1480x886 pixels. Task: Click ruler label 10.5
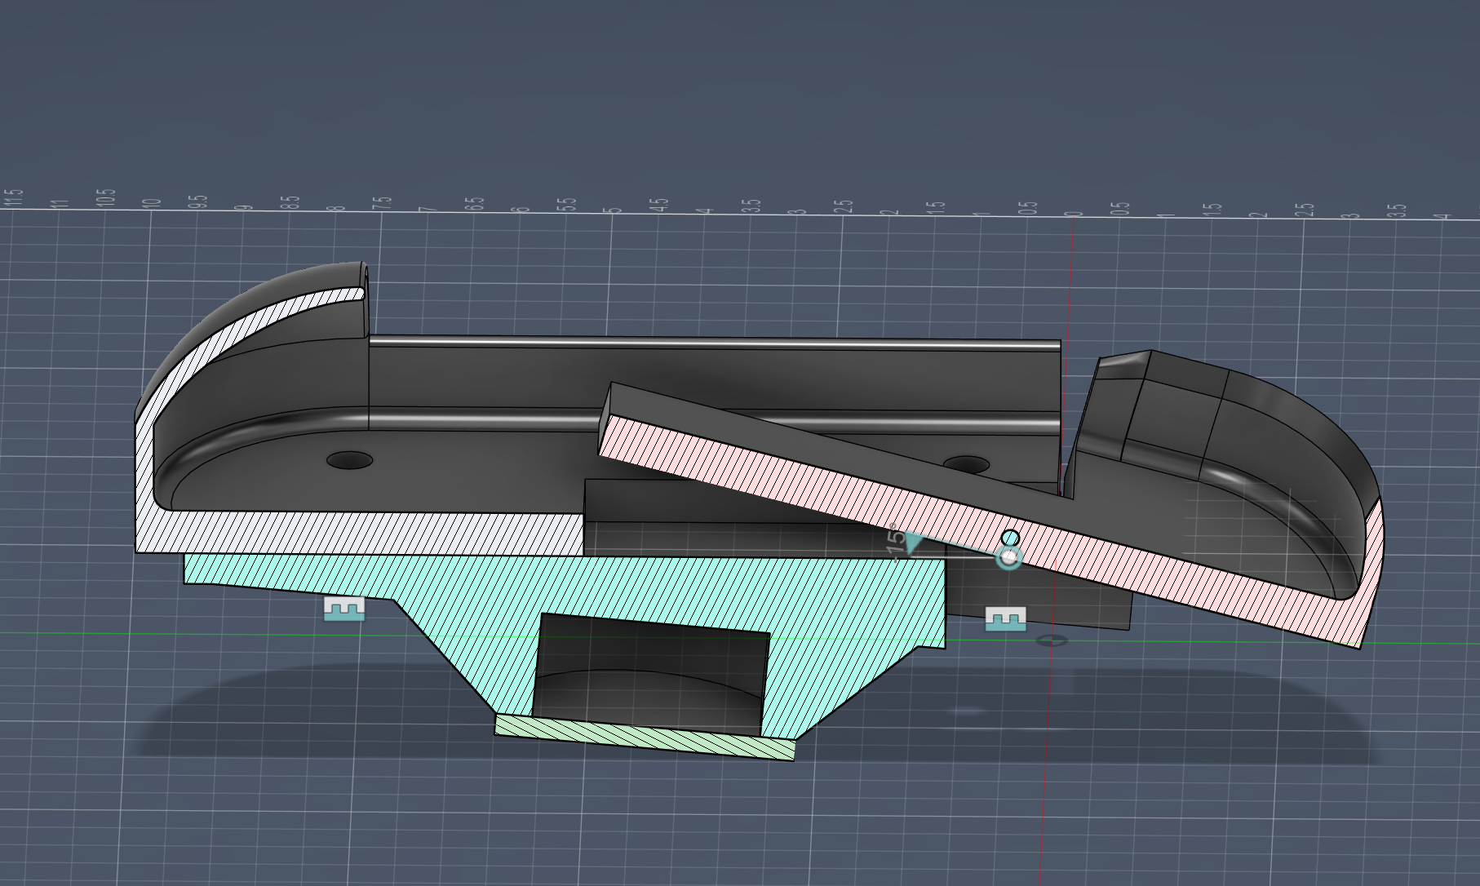coord(106,198)
